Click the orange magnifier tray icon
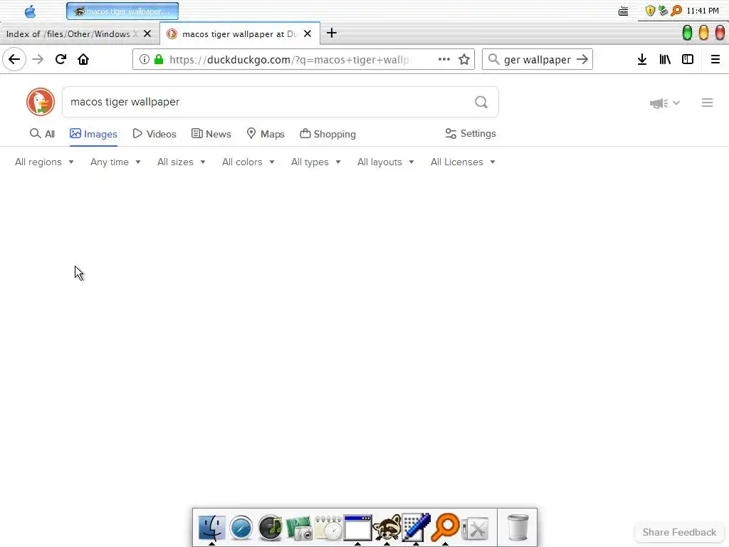 coord(676,11)
